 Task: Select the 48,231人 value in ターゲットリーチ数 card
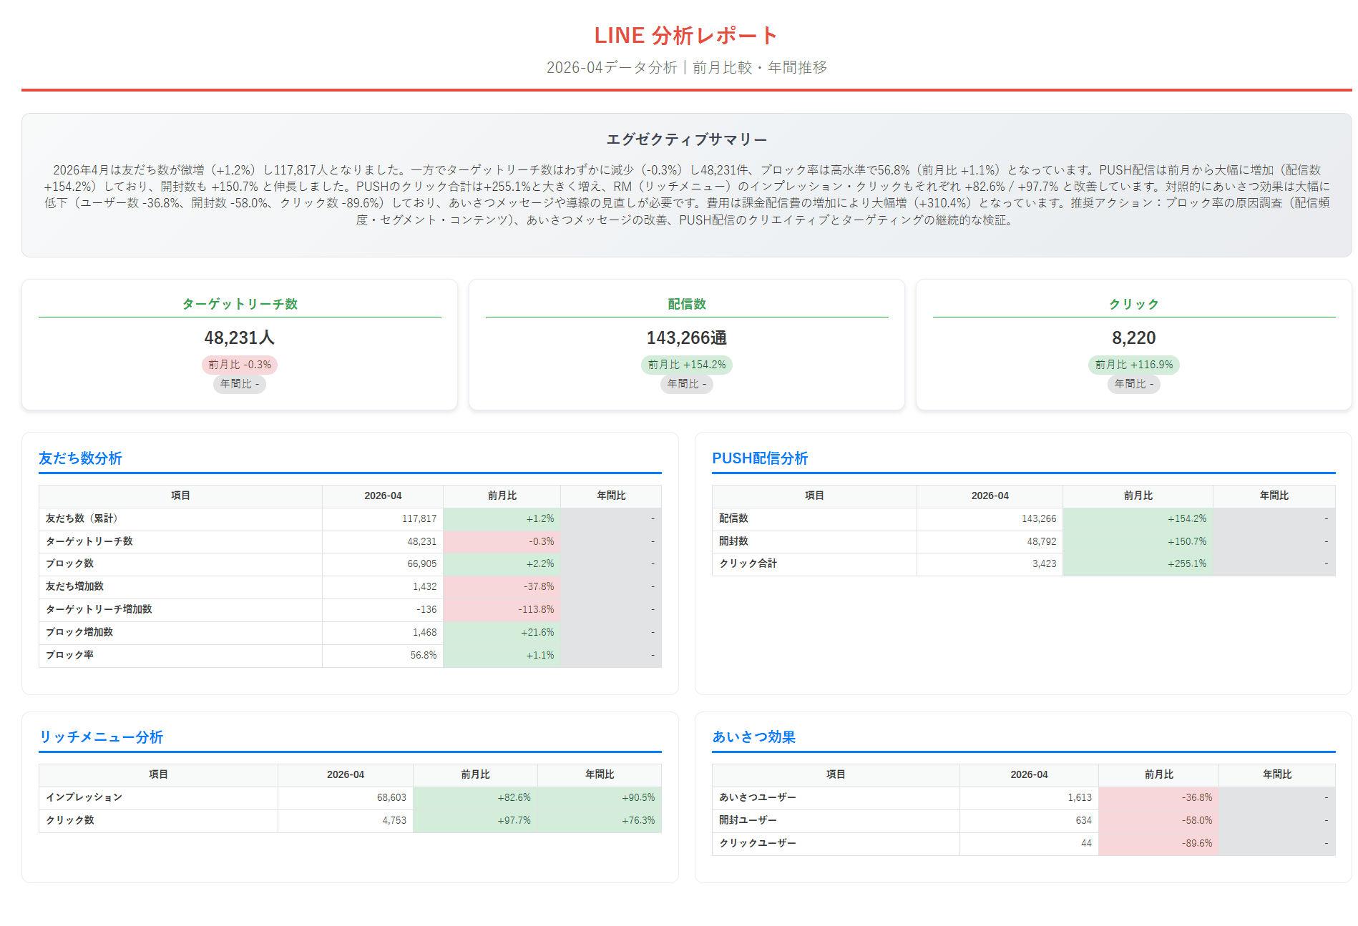tap(240, 338)
